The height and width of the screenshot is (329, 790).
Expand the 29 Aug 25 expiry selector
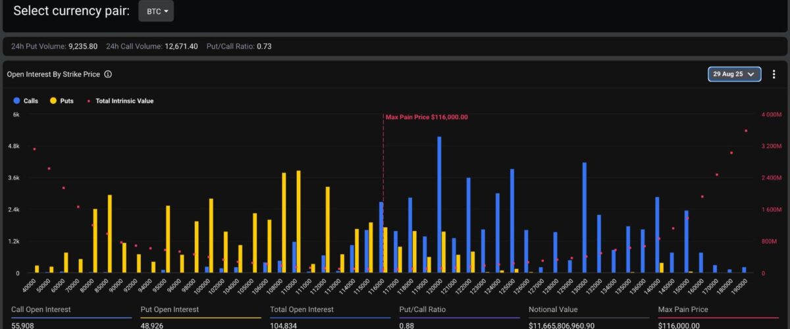[x=734, y=74]
